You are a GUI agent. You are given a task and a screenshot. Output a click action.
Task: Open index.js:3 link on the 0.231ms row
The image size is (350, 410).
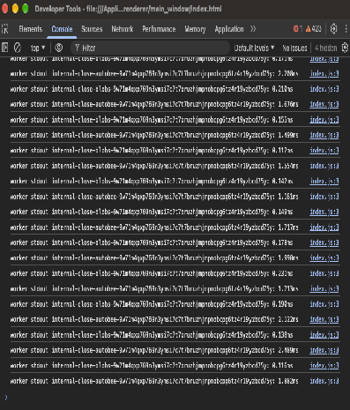(324, 273)
